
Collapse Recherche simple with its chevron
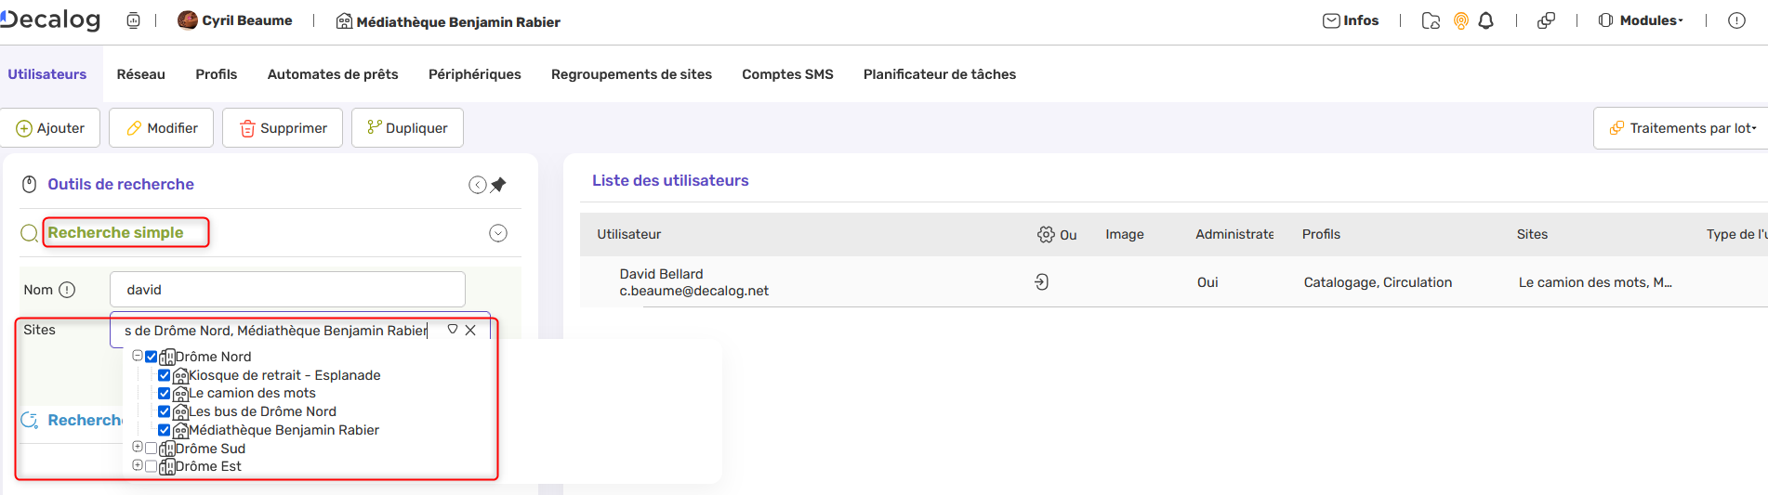(498, 233)
